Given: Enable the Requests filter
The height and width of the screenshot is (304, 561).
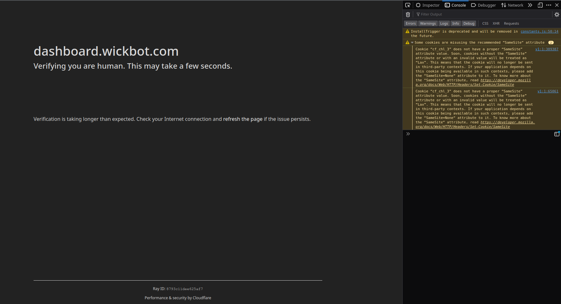Looking at the screenshot, I should pyautogui.click(x=511, y=23).
